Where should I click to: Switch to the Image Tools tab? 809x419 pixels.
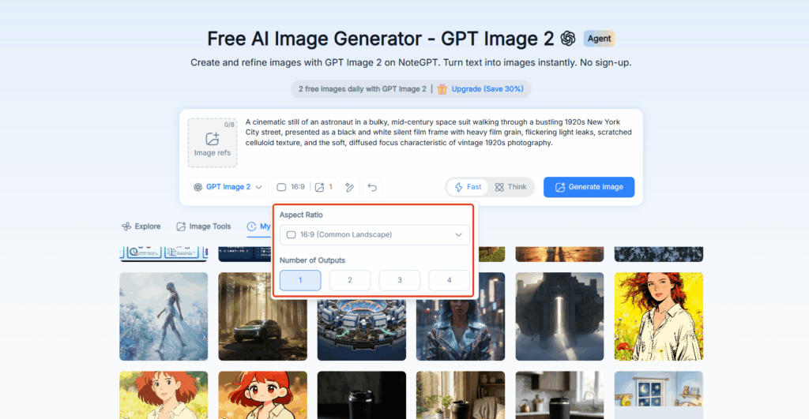coord(204,226)
